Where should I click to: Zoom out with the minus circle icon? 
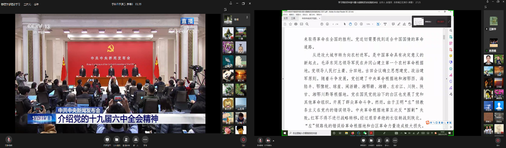tap(356, 24)
